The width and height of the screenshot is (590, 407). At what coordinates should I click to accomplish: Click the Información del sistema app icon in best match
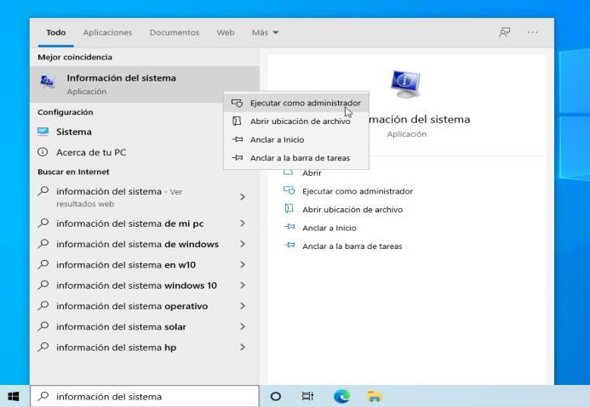(48, 82)
